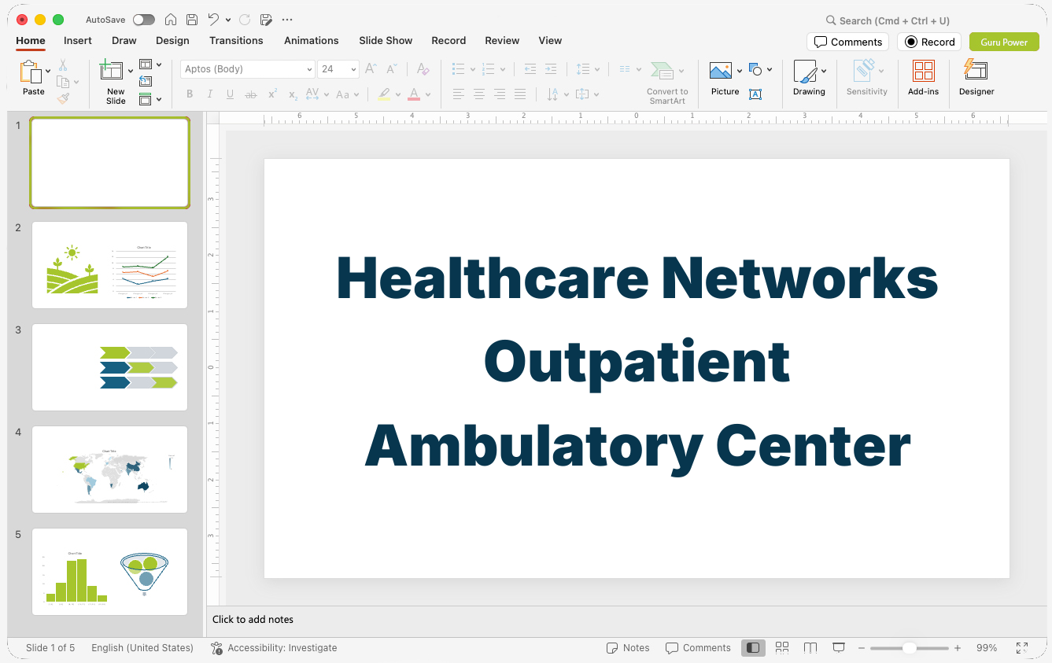This screenshot has width=1052, height=663.
Task: Open the Review tab
Action: (x=502, y=41)
